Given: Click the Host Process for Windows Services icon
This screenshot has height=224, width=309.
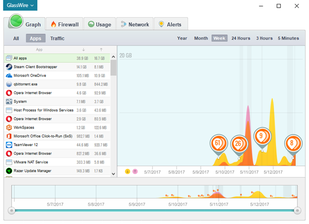Looking at the screenshot, I should 9,110.
